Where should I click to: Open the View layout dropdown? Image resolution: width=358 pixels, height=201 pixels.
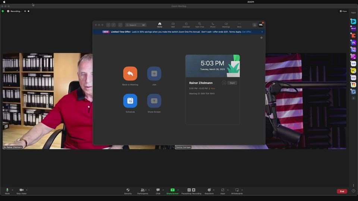(x=343, y=11)
